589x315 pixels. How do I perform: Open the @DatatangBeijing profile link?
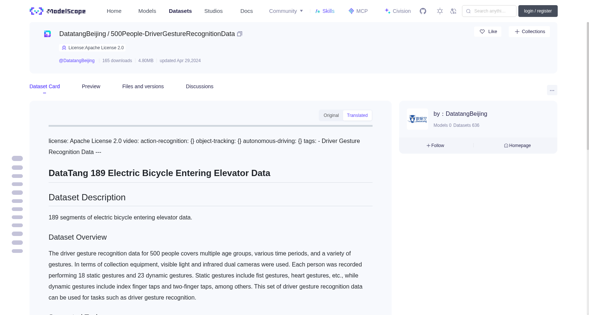pyautogui.click(x=77, y=61)
